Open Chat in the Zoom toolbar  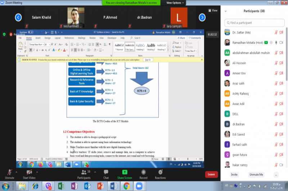tap(106, 172)
